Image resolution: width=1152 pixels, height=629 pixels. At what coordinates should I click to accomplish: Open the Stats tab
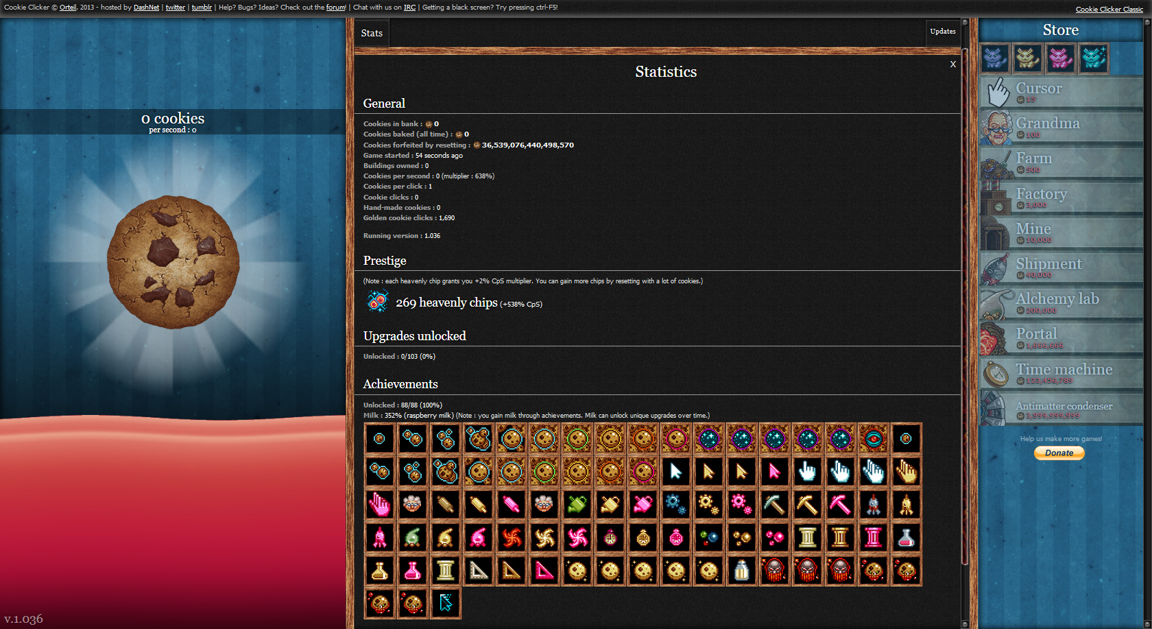pos(372,33)
